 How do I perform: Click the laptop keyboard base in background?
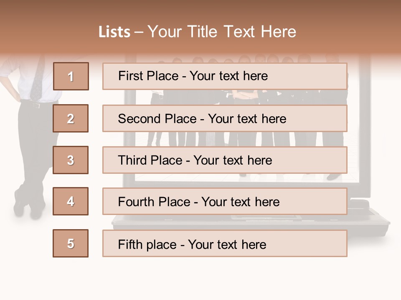251,221
